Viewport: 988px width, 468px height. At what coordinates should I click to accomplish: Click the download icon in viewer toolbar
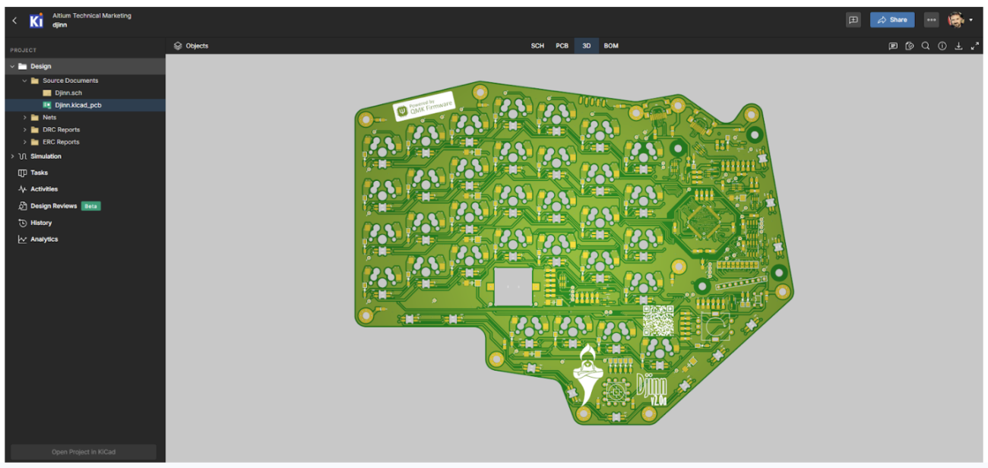pyautogui.click(x=959, y=46)
